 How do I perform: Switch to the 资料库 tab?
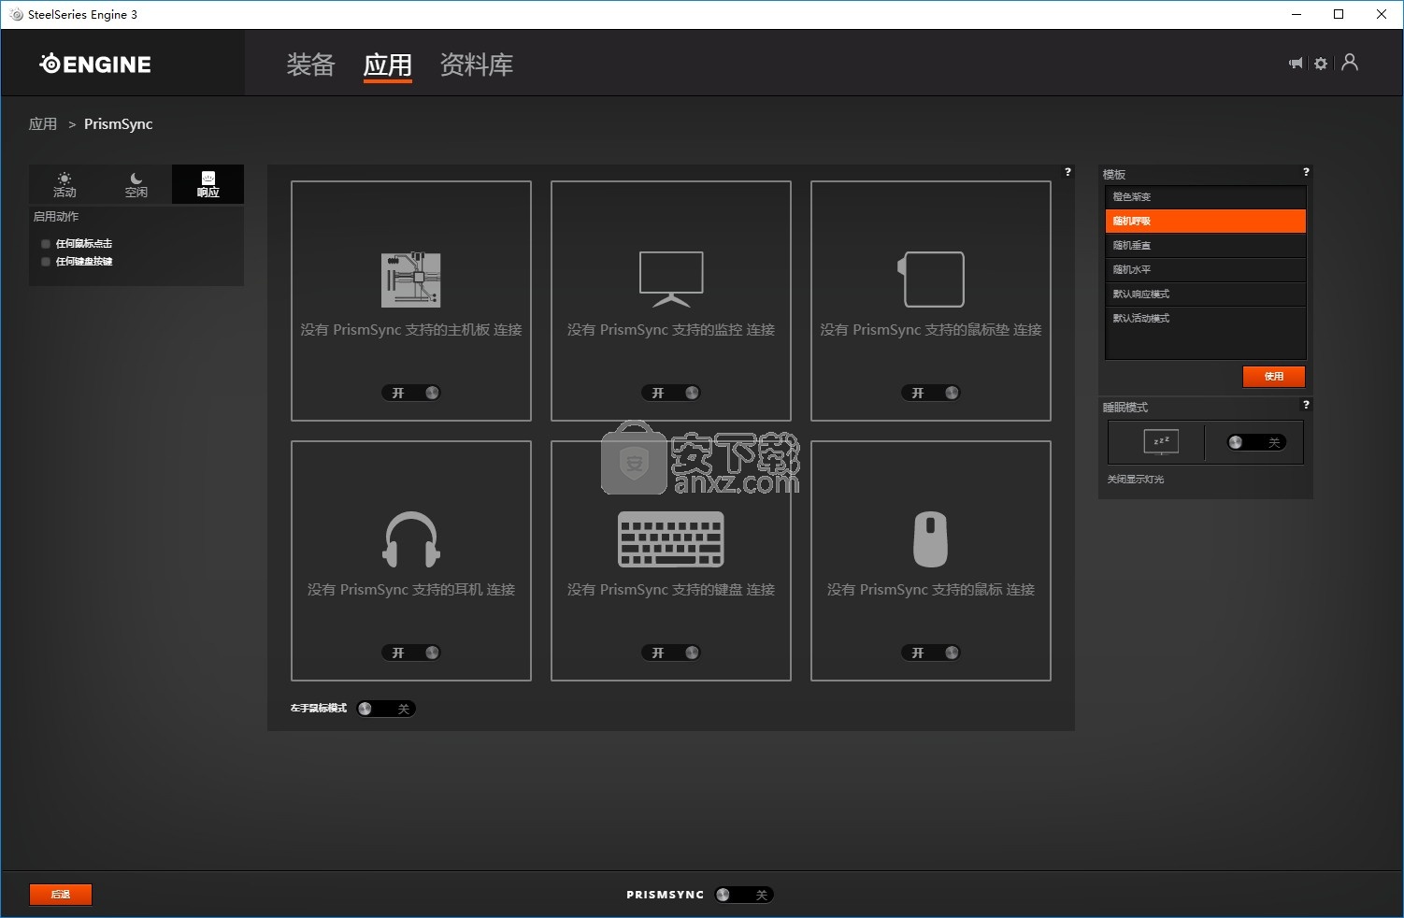[x=477, y=65]
